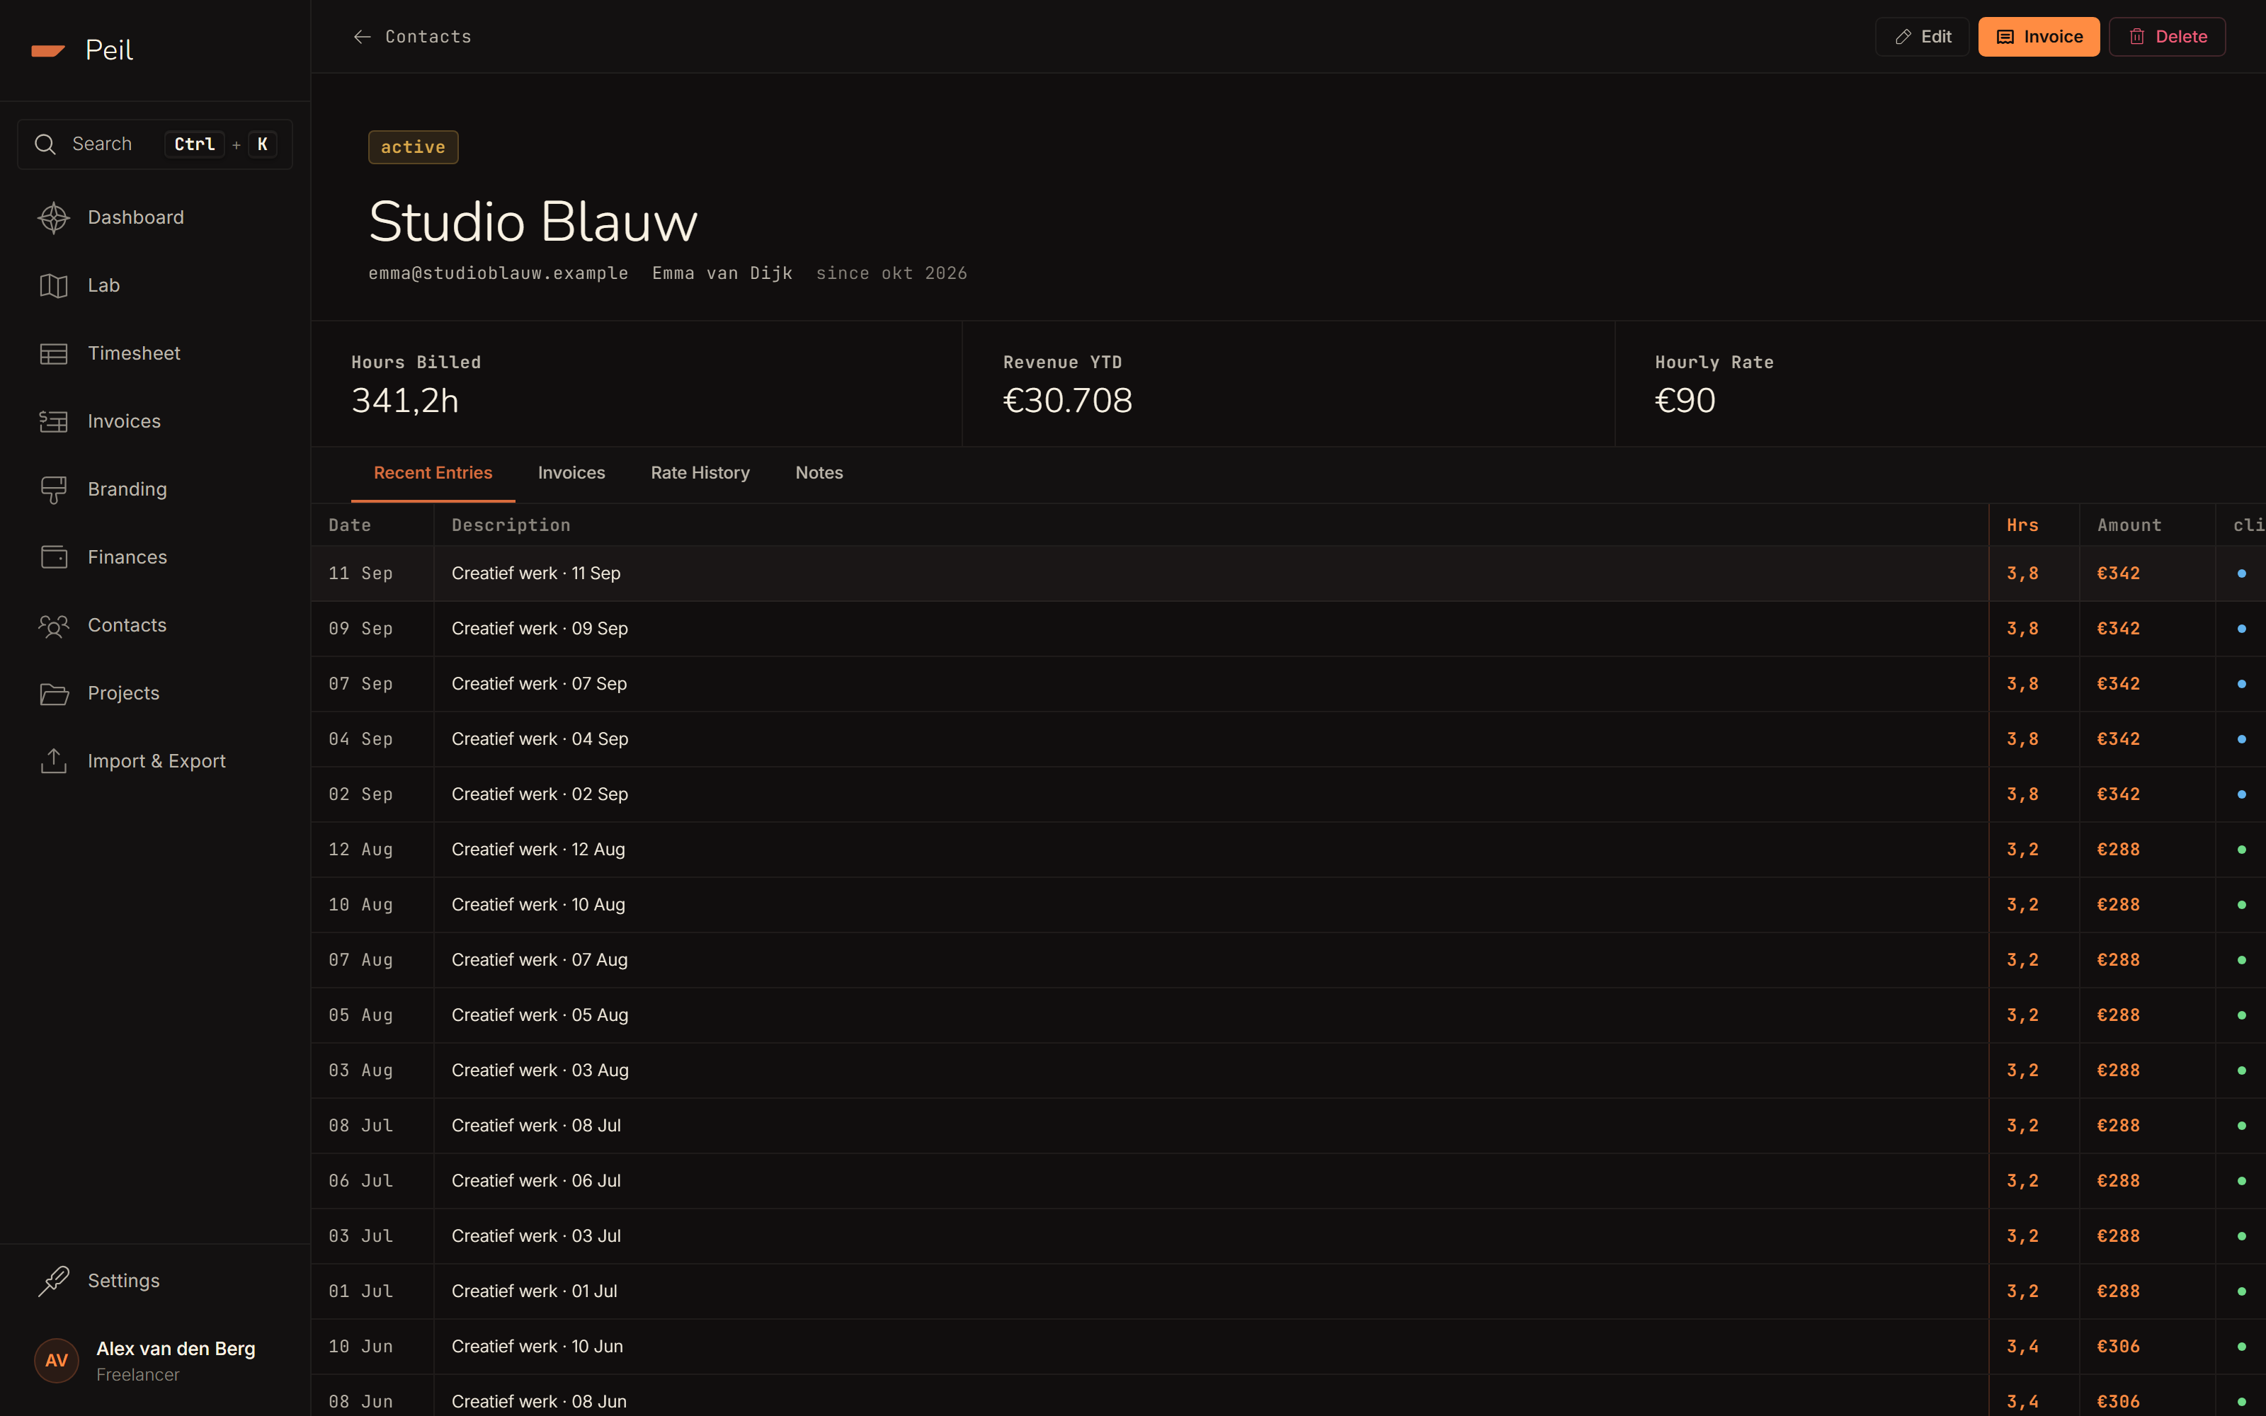Open the Rate History tab
The height and width of the screenshot is (1416, 2266).
(700, 473)
